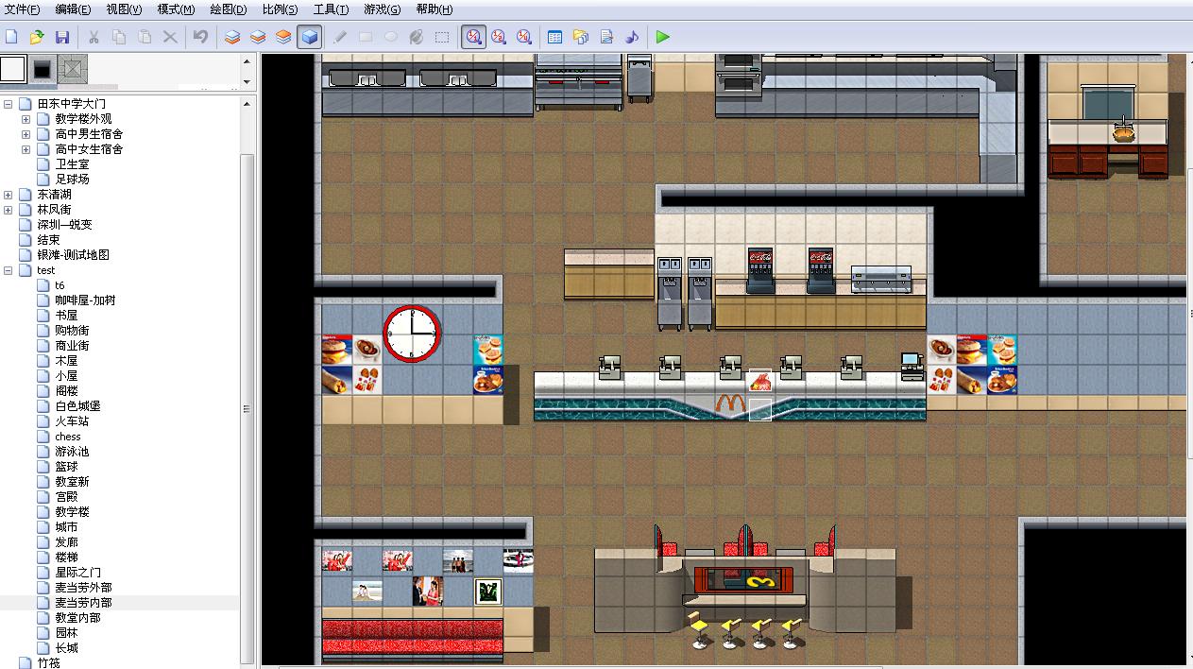
Task: Expand the 教学楼外观 map node
Action: 26,119
